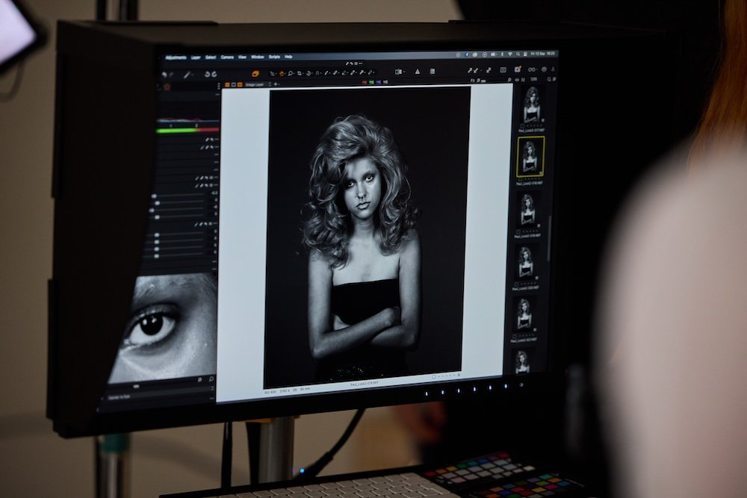
Task: Open the camera capture settings icon
Action: click(x=517, y=71)
